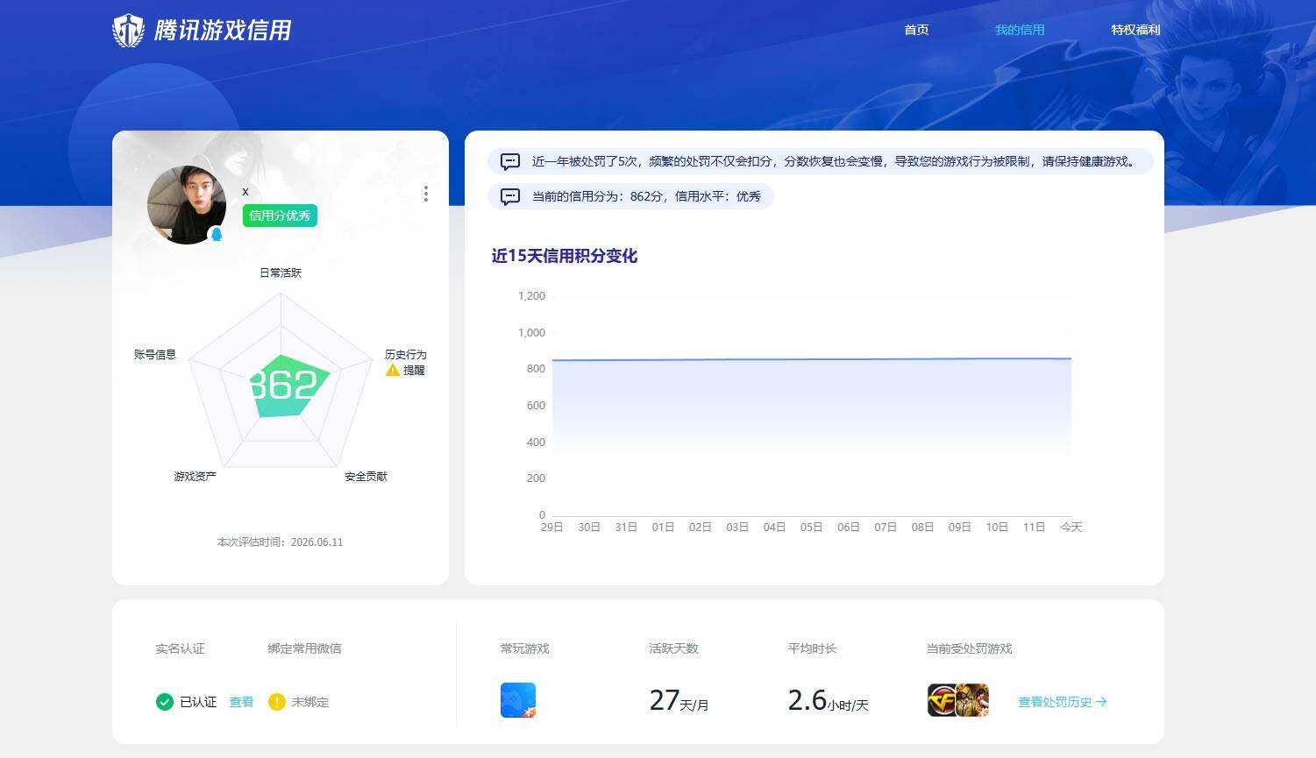Click the QQ penguin badge on avatar
The image size is (1316, 758).
pos(217,234)
